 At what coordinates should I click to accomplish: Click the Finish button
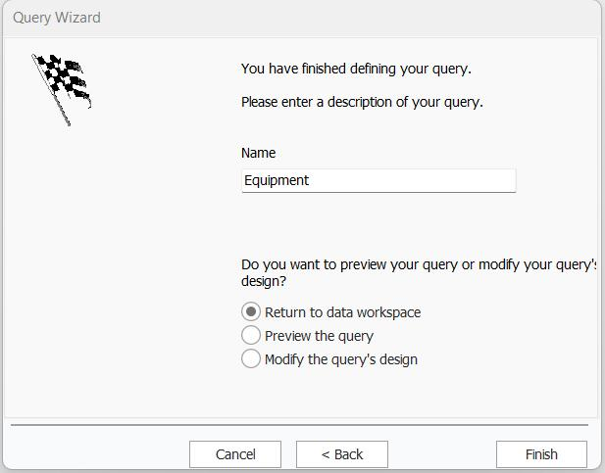[541, 454]
